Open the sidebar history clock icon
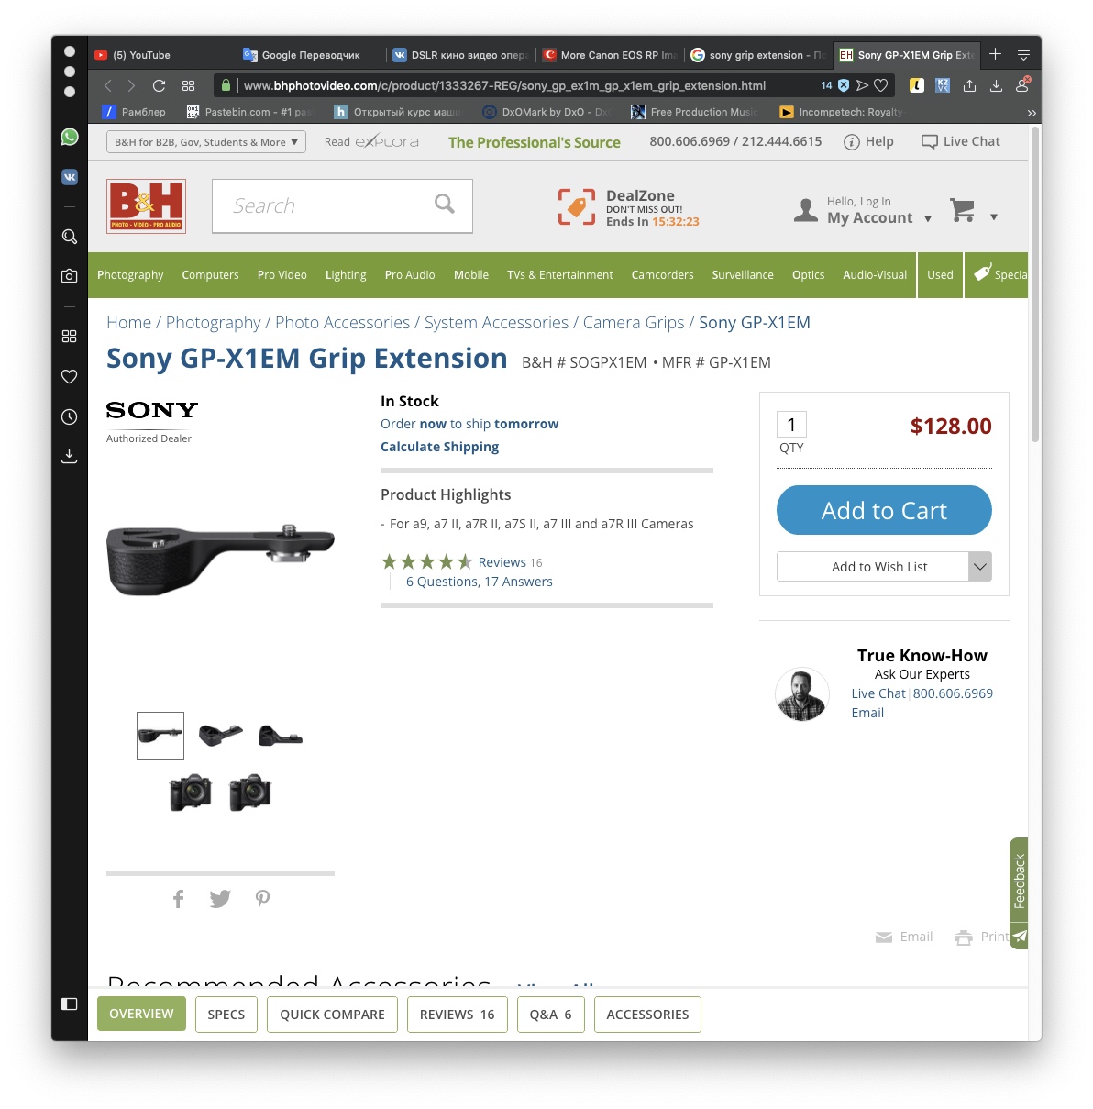The image size is (1093, 1109). tap(69, 416)
